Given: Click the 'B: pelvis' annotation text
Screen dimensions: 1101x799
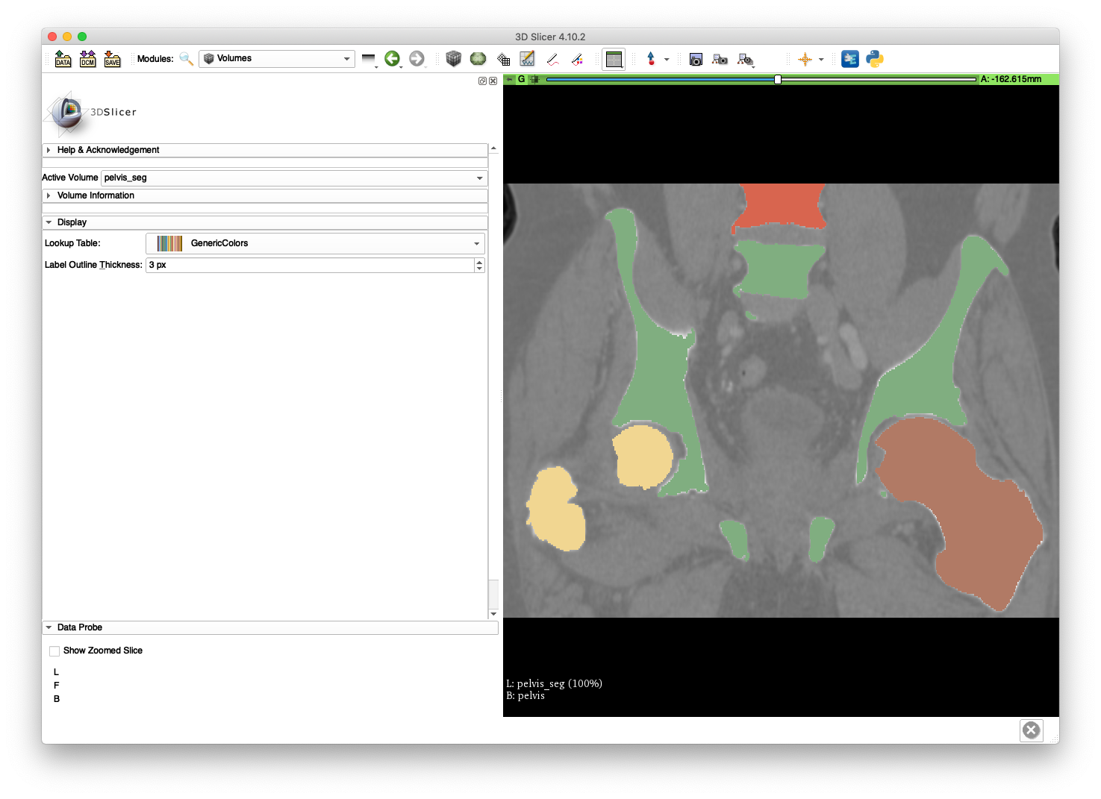Looking at the screenshot, I should [x=525, y=695].
